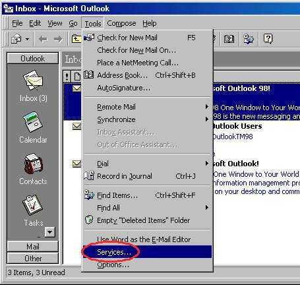Sort by the Importance column header
The width and height of the screenshot is (300, 285).
click(67, 77)
